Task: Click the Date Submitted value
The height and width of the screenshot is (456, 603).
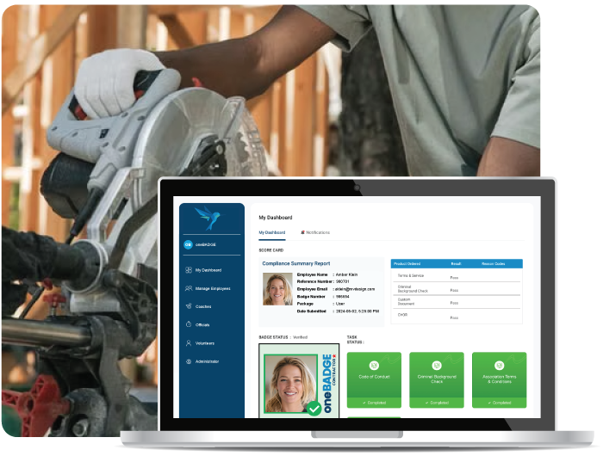Action: tap(357, 311)
